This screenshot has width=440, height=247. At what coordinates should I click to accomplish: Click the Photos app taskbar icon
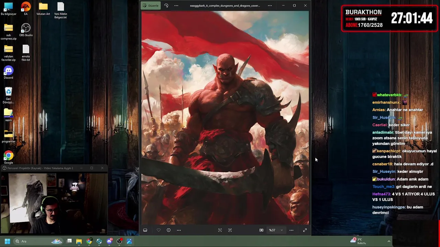point(129,242)
